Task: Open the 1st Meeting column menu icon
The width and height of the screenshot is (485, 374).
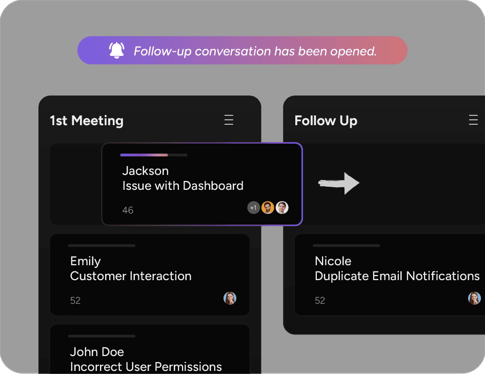Action: click(229, 120)
